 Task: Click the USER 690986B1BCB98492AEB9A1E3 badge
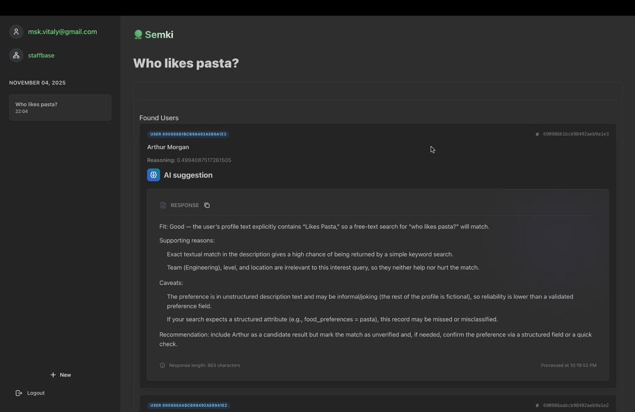click(188, 134)
